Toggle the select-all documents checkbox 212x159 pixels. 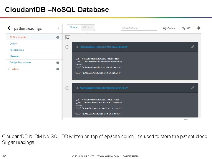coord(68,37)
